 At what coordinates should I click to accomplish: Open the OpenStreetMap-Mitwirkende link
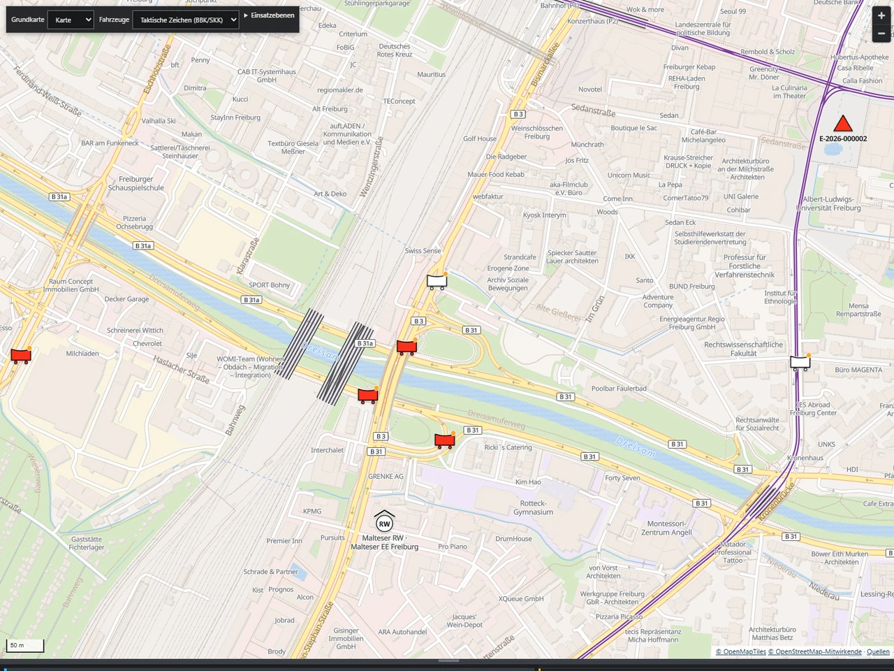pyautogui.click(x=815, y=652)
